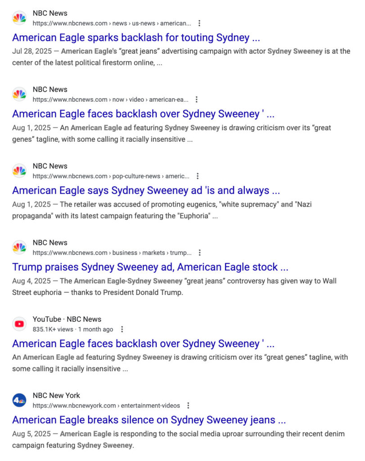Click the NBC New York channel 4 icon

(19, 400)
